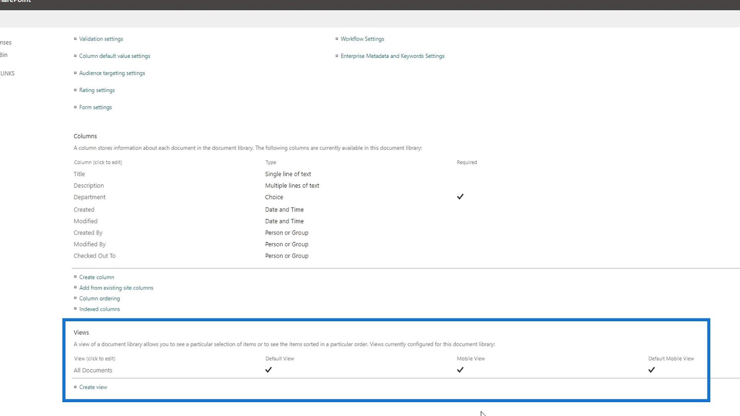
Task: Open Enterprise Metadata and Keywords Settings
Action: point(393,56)
